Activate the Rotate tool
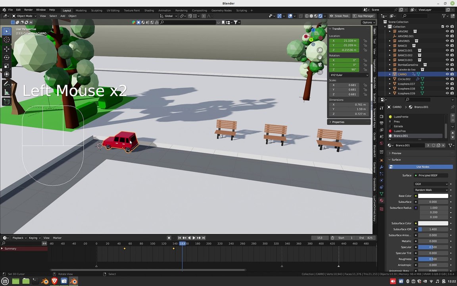The width and height of the screenshot is (457, 286). point(6,58)
